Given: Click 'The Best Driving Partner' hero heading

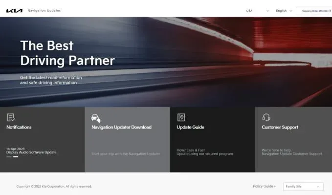Looking at the screenshot, I should tap(67, 53).
